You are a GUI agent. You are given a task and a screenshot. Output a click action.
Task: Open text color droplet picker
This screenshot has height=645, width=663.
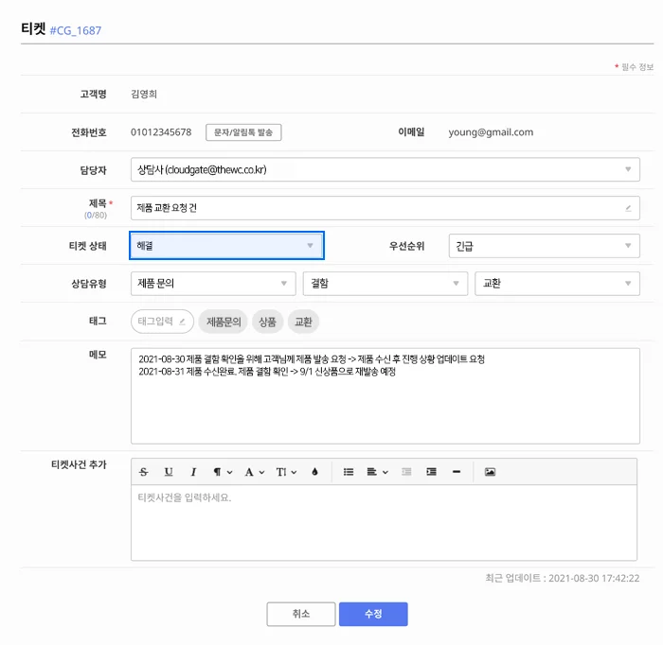(x=314, y=471)
